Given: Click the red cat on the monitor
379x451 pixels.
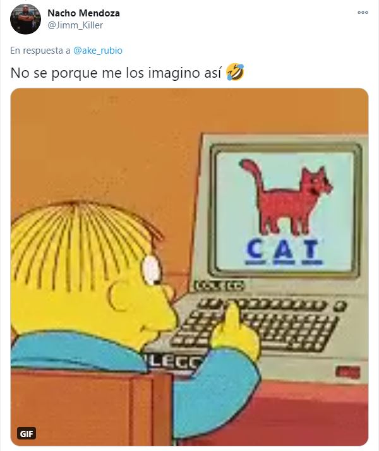Looking at the screenshot, I should [x=286, y=196].
